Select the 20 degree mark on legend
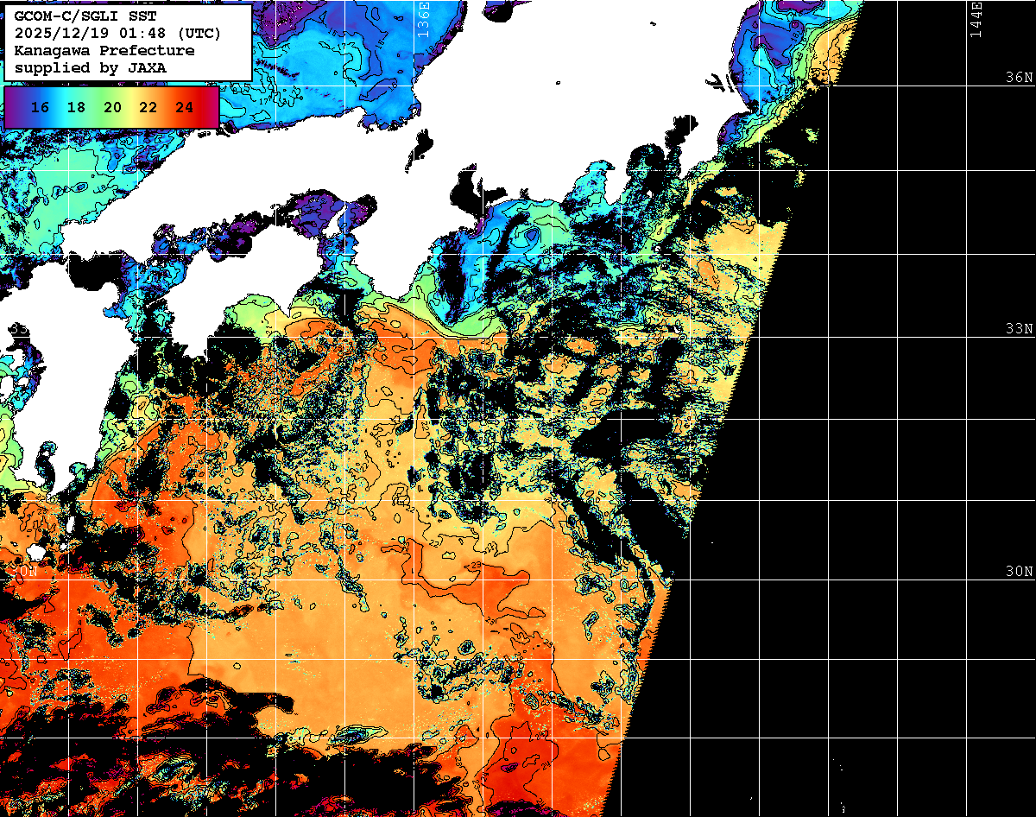Image resolution: width=1036 pixels, height=817 pixels. [x=112, y=108]
